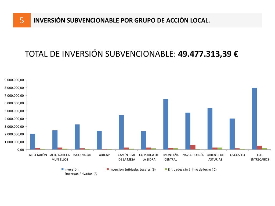275x206 pixels.
Task: Click the red bar for CAMÍN REAL DE LA MESA
Action: (x=126, y=149)
